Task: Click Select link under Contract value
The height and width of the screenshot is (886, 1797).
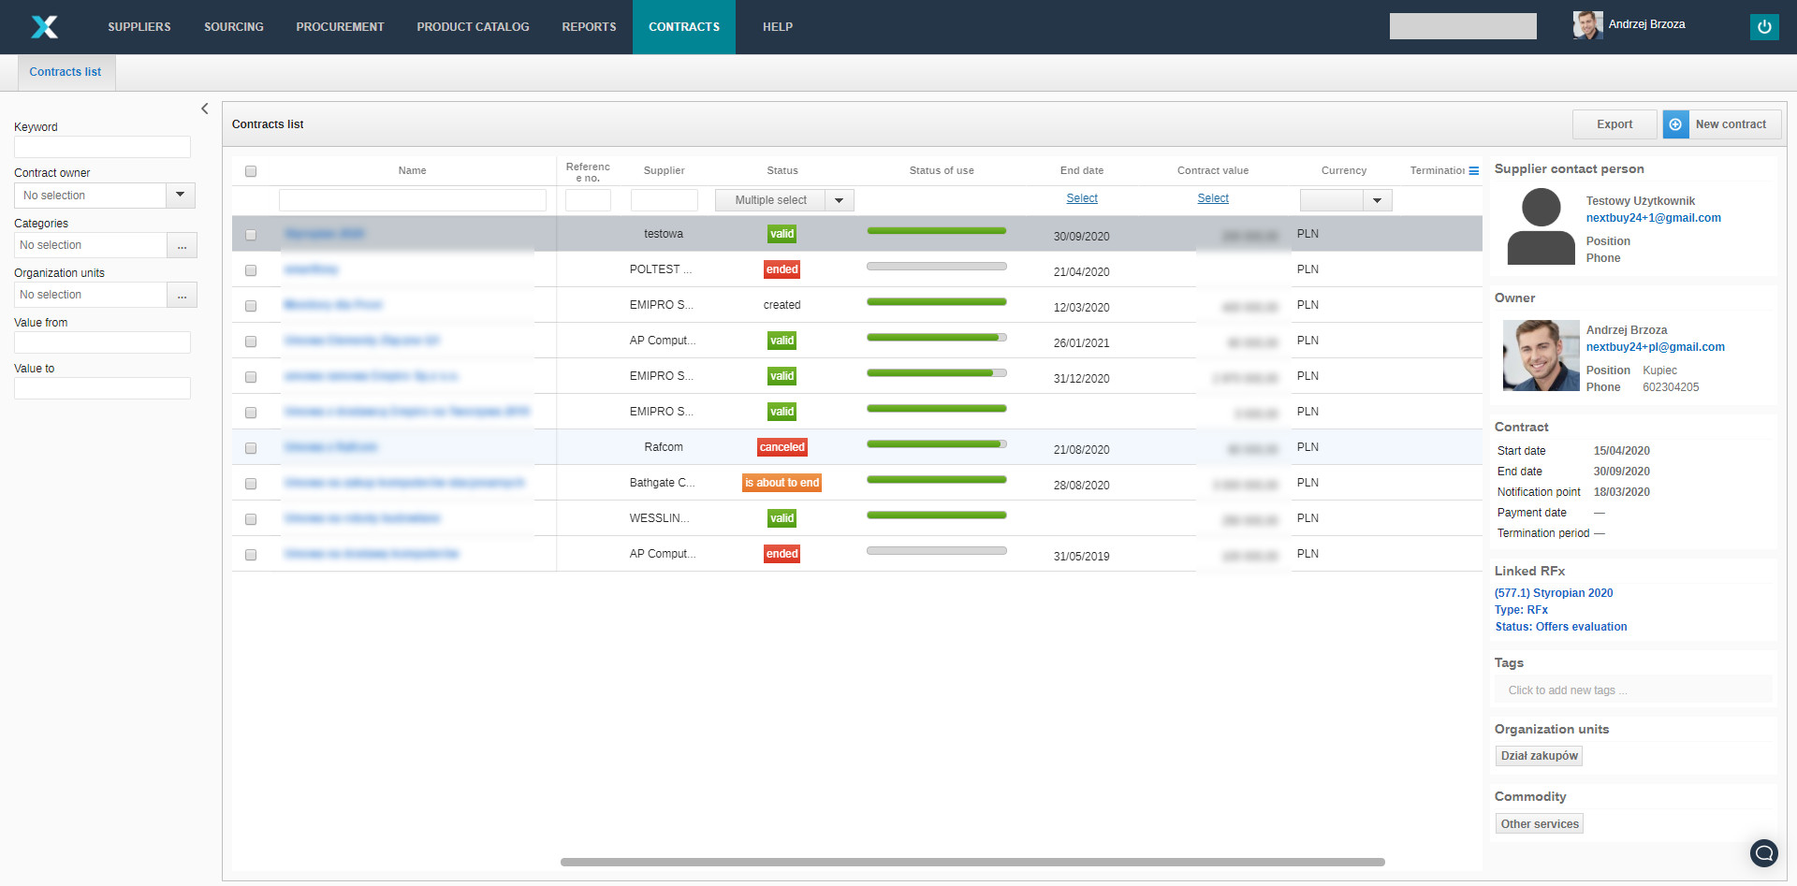Action: [1213, 198]
